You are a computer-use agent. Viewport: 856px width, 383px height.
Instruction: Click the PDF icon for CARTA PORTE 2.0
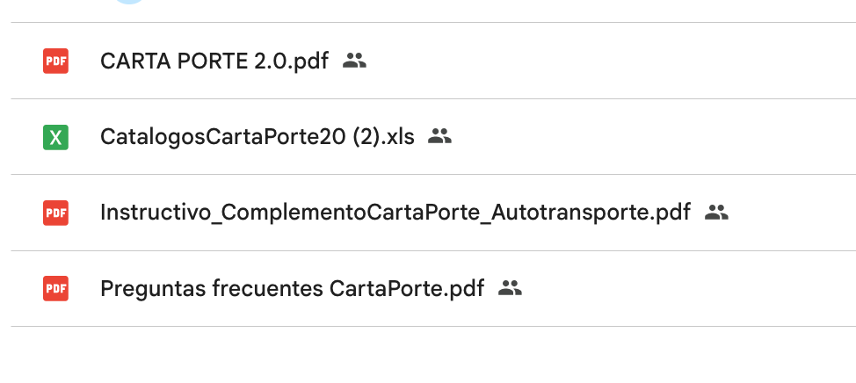coord(55,61)
